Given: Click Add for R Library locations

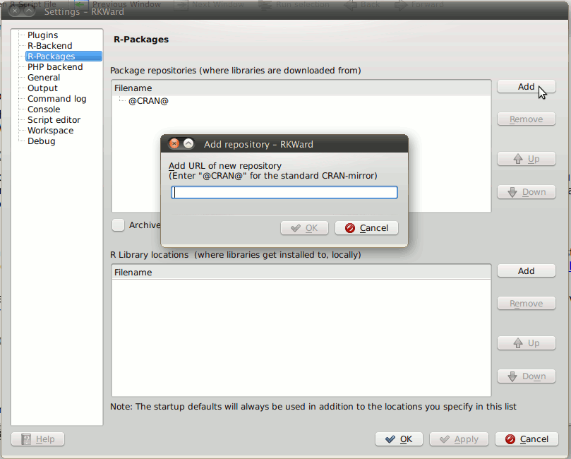Looking at the screenshot, I should pyautogui.click(x=527, y=271).
